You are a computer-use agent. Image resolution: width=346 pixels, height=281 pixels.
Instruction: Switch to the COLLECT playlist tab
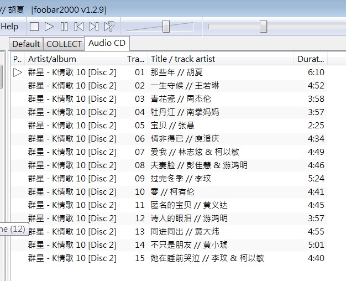[x=64, y=44]
